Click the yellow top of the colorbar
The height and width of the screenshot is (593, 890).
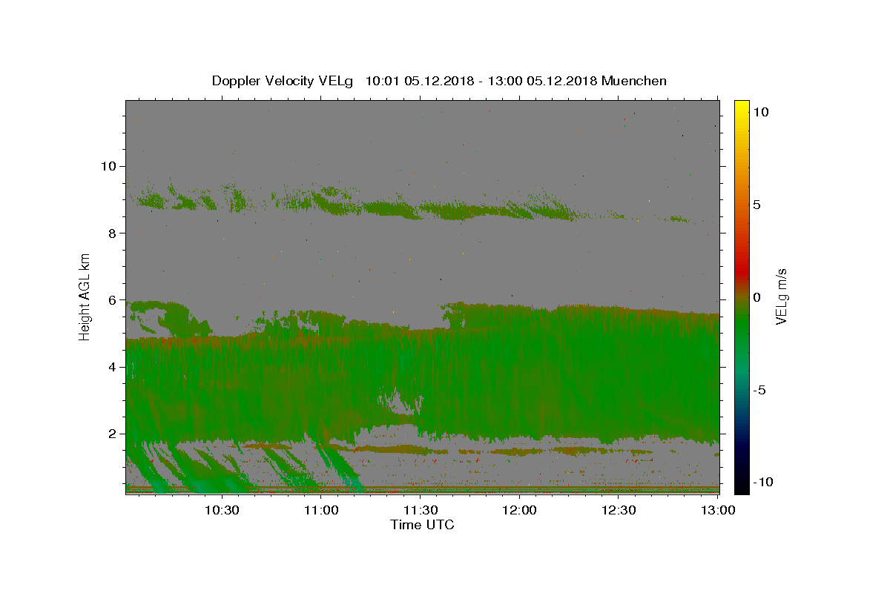tap(741, 105)
